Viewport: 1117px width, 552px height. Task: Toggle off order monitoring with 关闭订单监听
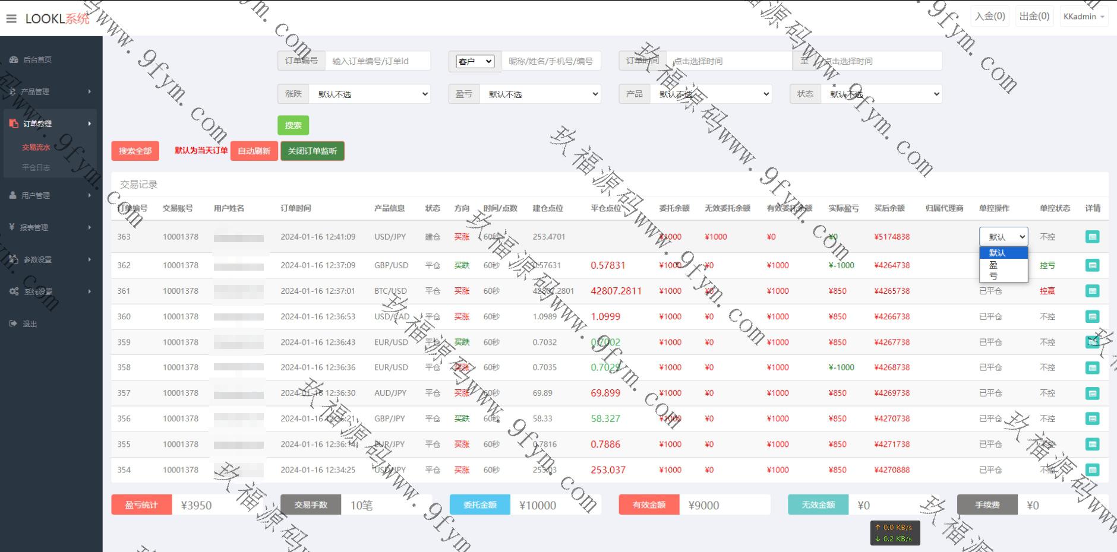312,151
